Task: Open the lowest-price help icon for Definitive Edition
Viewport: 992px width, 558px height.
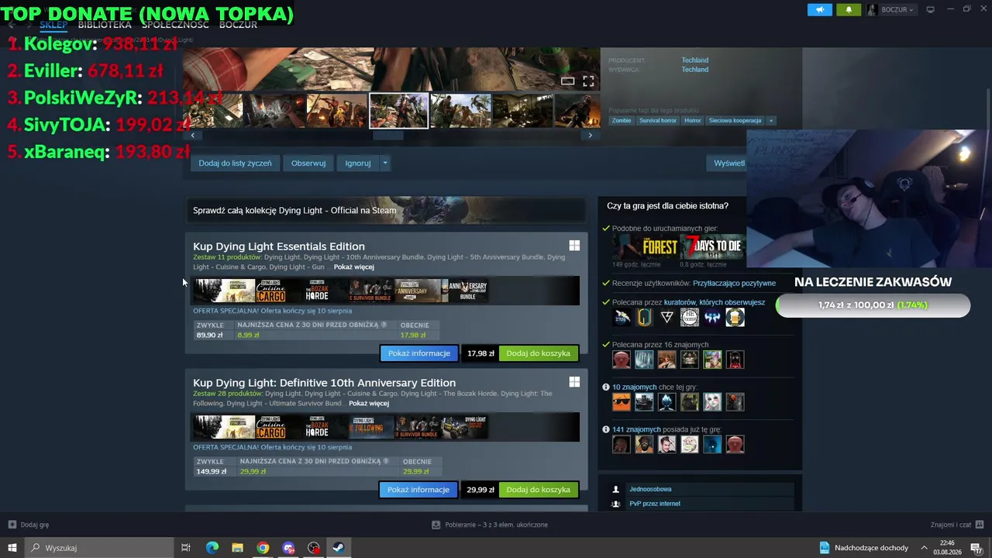Action: point(385,461)
